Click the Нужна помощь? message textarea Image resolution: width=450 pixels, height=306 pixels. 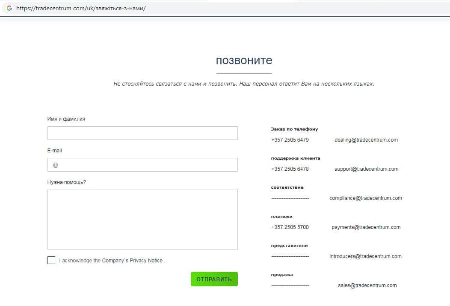point(142,220)
